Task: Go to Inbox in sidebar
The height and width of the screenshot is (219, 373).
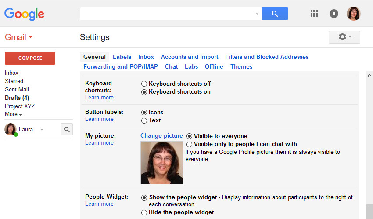Action: point(12,73)
